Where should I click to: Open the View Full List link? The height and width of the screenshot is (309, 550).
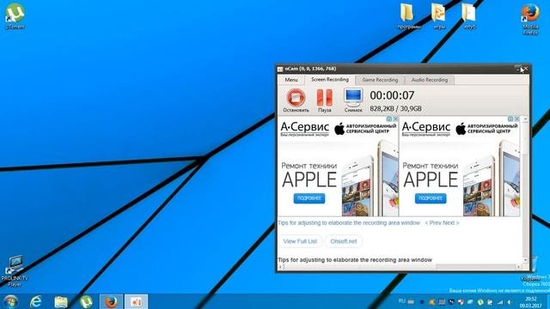click(x=300, y=241)
